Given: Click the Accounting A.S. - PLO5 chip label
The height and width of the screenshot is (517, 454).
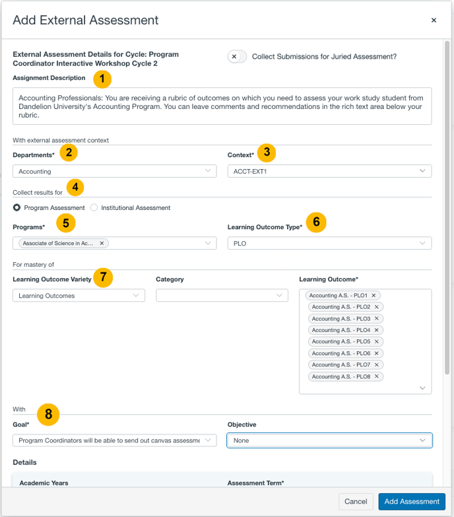Looking at the screenshot, I should pos(341,341).
